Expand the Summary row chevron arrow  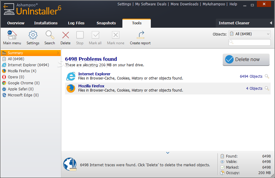click(58, 53)
